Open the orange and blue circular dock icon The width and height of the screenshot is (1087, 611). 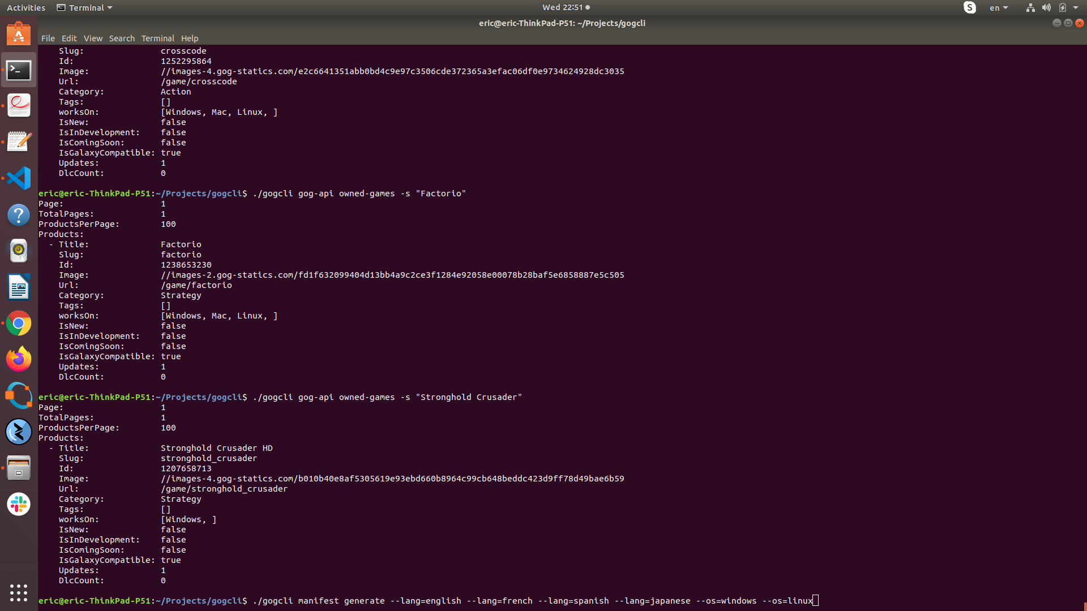point(19,395)
